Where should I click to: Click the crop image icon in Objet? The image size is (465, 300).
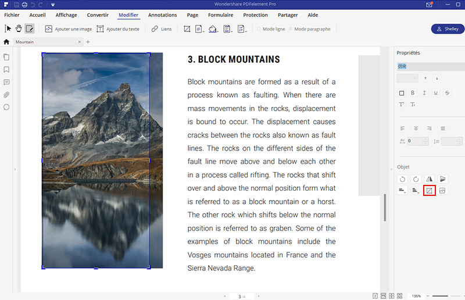click(430, 190)
